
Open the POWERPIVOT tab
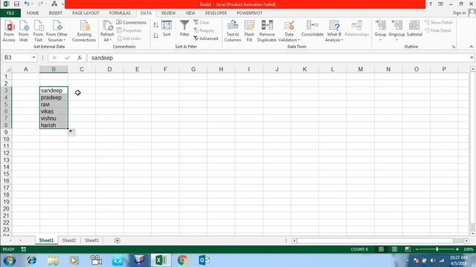click(x=250, y=13)
